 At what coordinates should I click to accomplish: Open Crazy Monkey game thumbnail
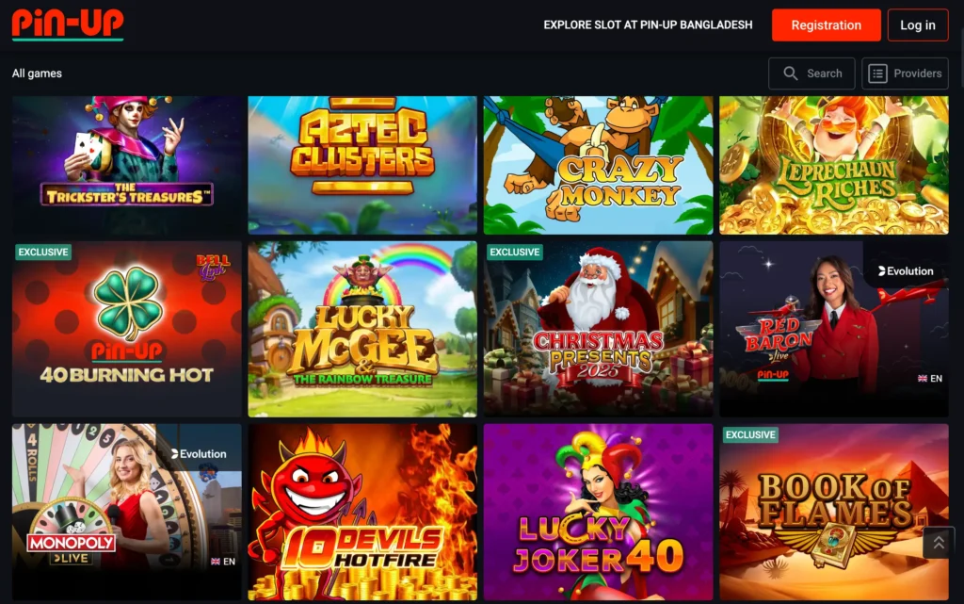(x=598, y=165)
